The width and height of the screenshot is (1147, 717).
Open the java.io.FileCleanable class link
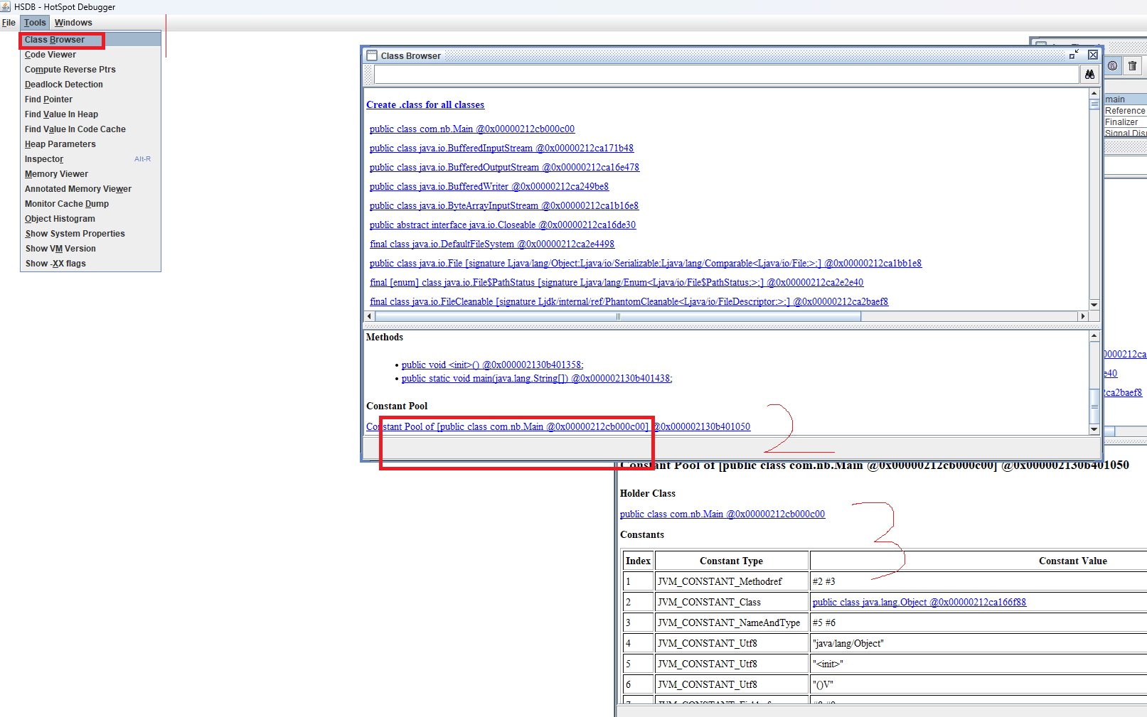tap(629, 302)
